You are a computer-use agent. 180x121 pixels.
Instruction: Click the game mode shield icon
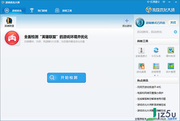(140, 22)
